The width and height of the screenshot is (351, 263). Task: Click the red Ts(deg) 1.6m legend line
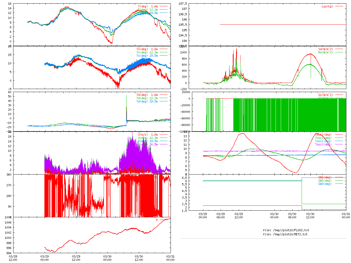coord(164,49)
